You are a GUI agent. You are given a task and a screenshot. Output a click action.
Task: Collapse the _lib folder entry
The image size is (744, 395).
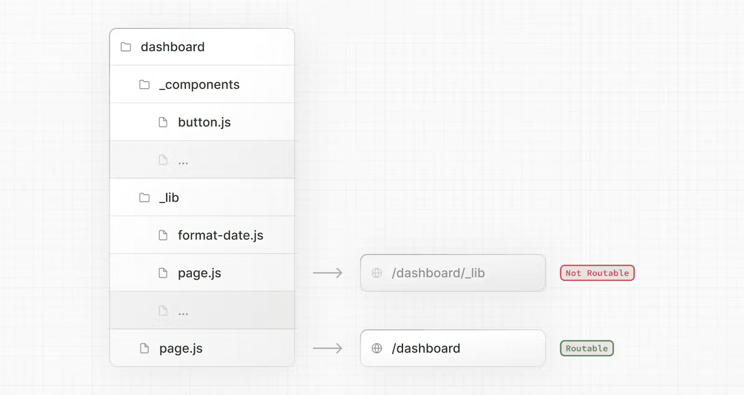point(169,198)
